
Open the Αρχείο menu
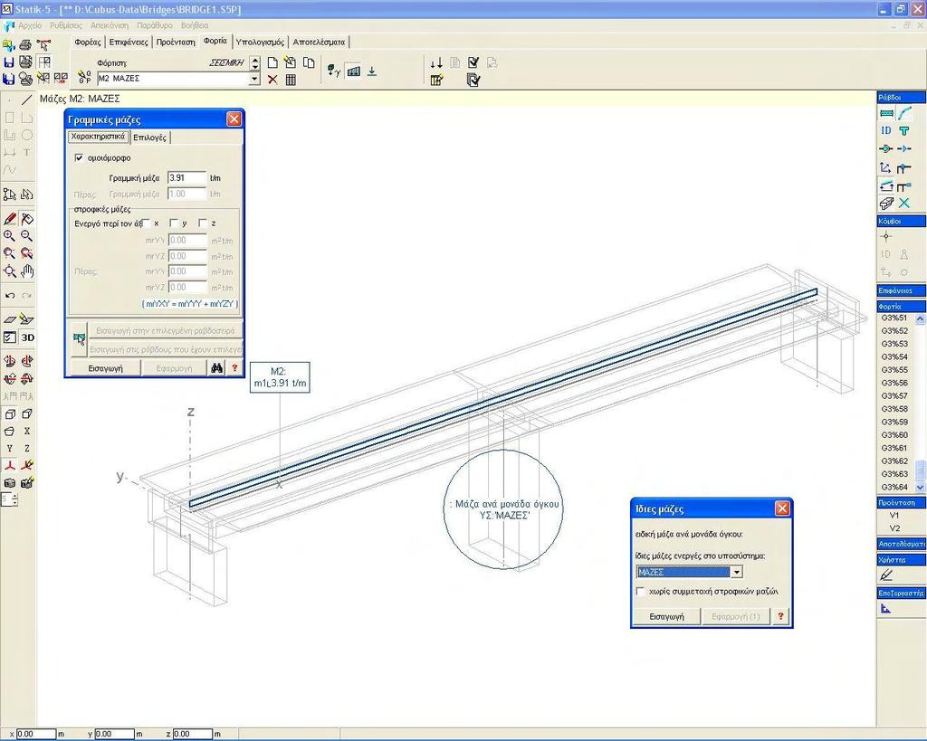click(30, 25)
